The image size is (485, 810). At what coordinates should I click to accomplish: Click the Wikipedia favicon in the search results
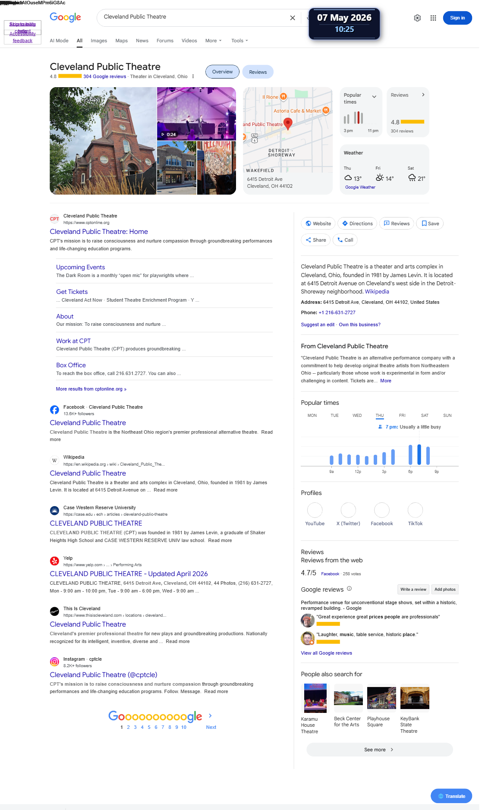coord(54,460)
